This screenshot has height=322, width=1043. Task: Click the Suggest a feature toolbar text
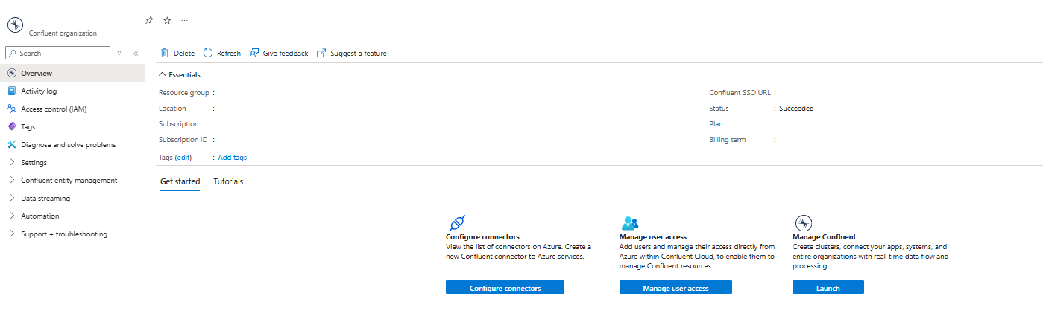359,53
